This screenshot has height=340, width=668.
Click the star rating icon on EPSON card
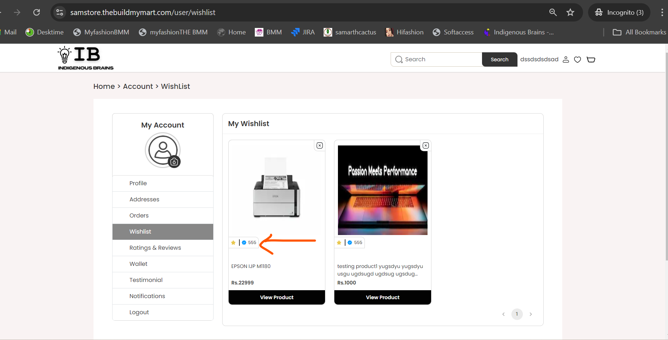[x=233, y=243]
